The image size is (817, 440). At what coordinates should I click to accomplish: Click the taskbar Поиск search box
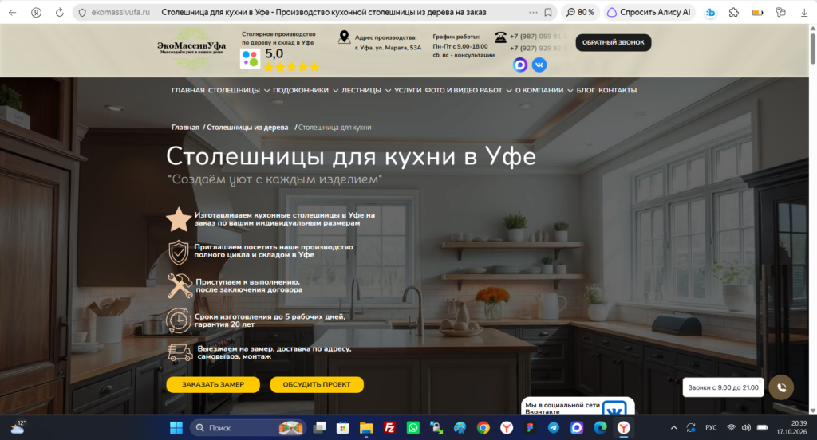point(248,428)
